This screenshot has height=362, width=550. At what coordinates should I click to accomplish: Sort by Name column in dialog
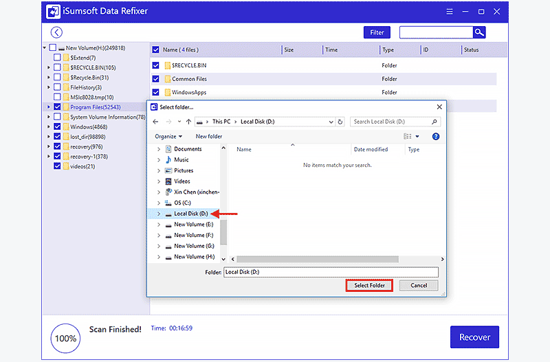pyautogui.click(x=244, y=149)
